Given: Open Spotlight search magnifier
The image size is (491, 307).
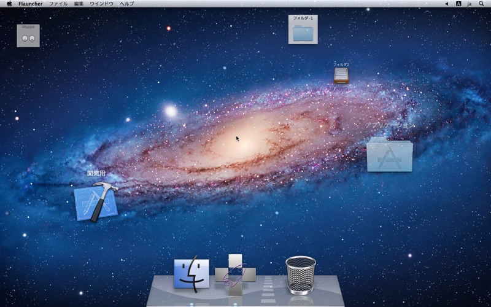Looking at the screenshot, I should pos(481,4).
